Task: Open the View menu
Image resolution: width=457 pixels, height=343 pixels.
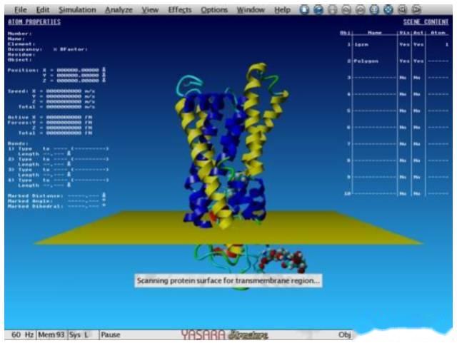Action: (x=150, y=10)
